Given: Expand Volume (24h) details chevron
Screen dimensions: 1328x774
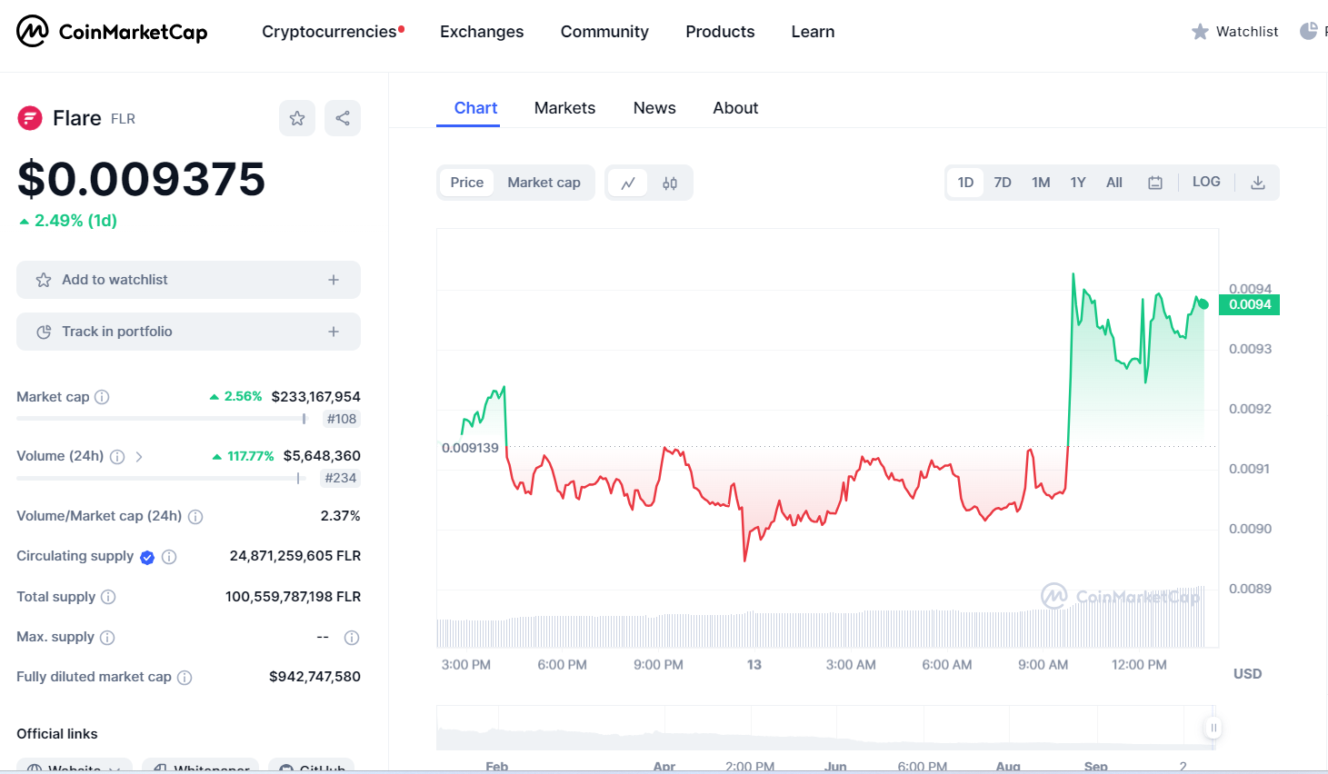Looking at the screenshot, I should coord(139,457).
